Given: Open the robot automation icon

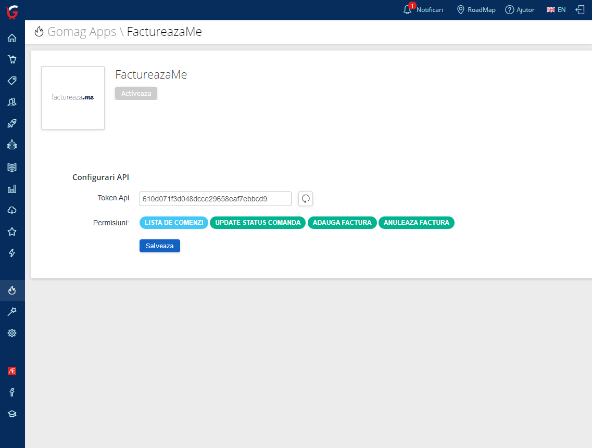Looking at the screenshot, I should 12,145.
